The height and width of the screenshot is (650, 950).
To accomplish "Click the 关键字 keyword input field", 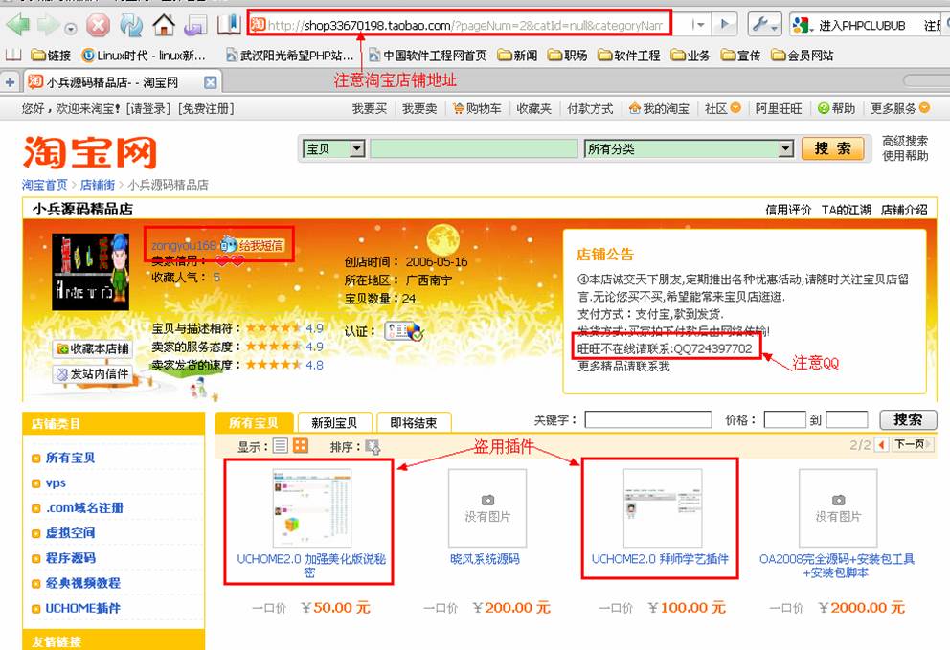I will click(647, 419).
